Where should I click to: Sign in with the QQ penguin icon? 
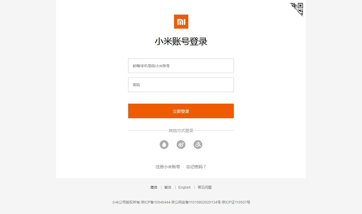click(164, 144)
